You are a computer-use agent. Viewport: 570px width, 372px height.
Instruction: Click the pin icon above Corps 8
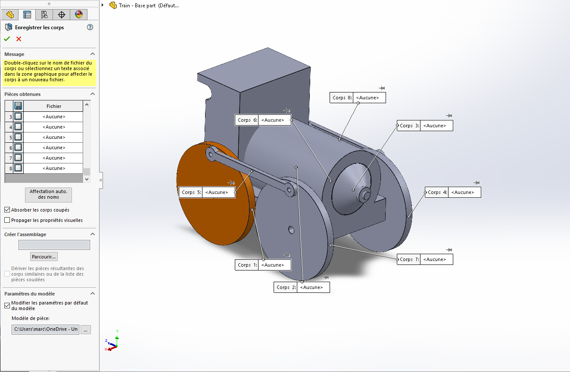click(x=381, y=88)
